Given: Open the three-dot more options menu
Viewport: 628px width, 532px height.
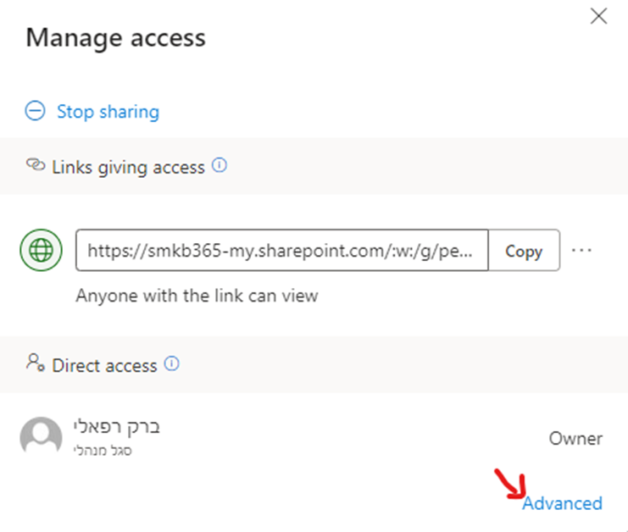Looking at the screenshot, I should [x=581, y=251].
